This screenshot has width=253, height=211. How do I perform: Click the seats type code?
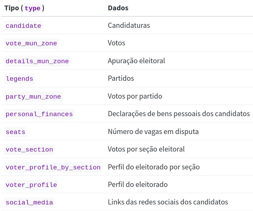click(15, 132)
